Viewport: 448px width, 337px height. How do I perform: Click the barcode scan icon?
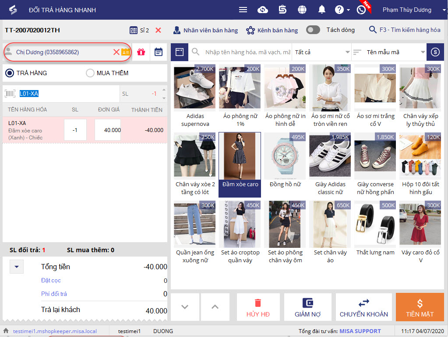pyautogui.click(x=10, y=94)
